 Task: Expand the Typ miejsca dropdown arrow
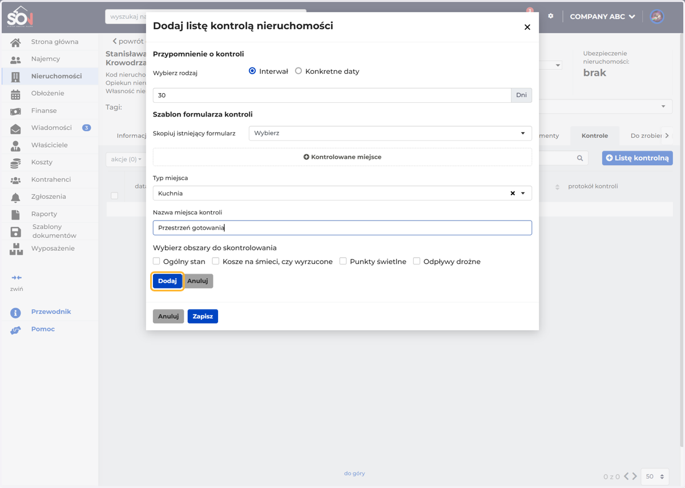[523, 193]
